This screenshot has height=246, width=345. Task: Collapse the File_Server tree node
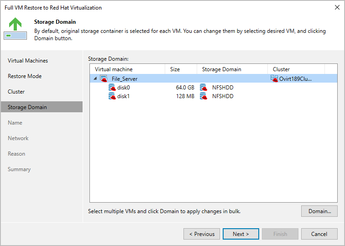(x=95, y=79)
